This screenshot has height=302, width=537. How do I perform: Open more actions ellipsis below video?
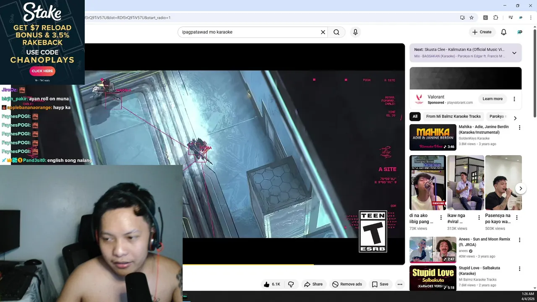[x=400, y=284]
